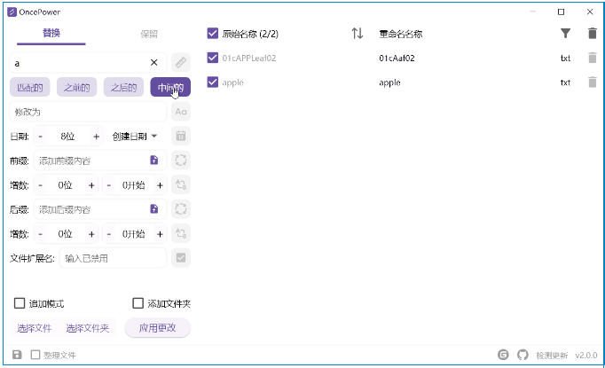
Task: Clear the search text with the X icon
Action: (154, 62)
